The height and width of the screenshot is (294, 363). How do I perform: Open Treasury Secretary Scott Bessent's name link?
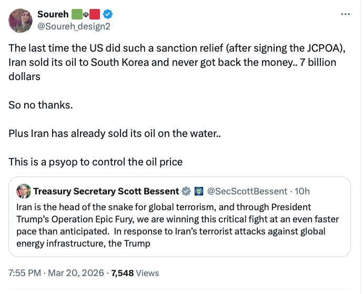click(x=105, y=191)
